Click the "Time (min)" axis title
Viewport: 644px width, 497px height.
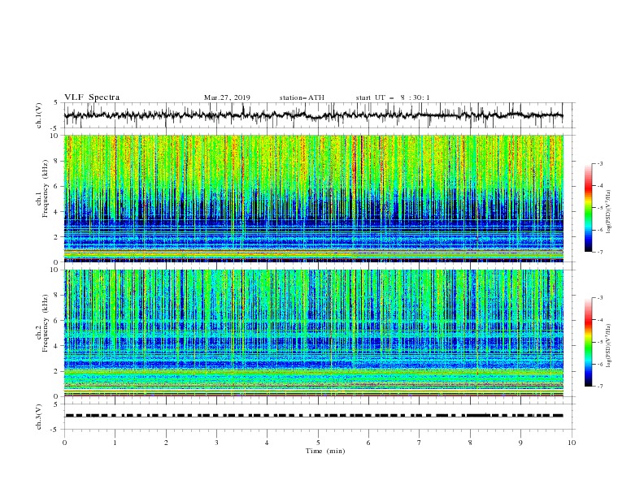click(x=325, y=451)
